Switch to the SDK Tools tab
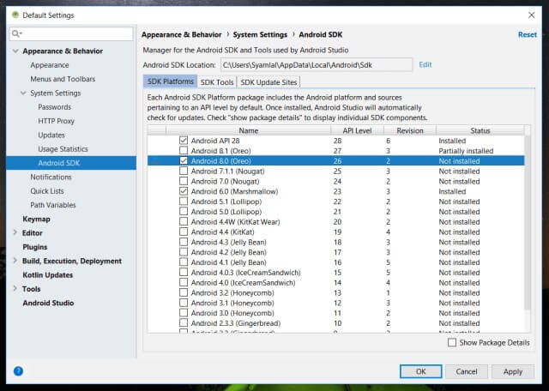This screenshot has width=549, height=391. click(x=216, y=82)
